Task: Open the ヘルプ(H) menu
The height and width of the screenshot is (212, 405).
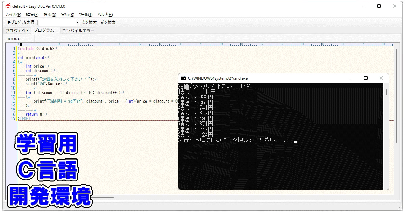Action: coord(105,15)
